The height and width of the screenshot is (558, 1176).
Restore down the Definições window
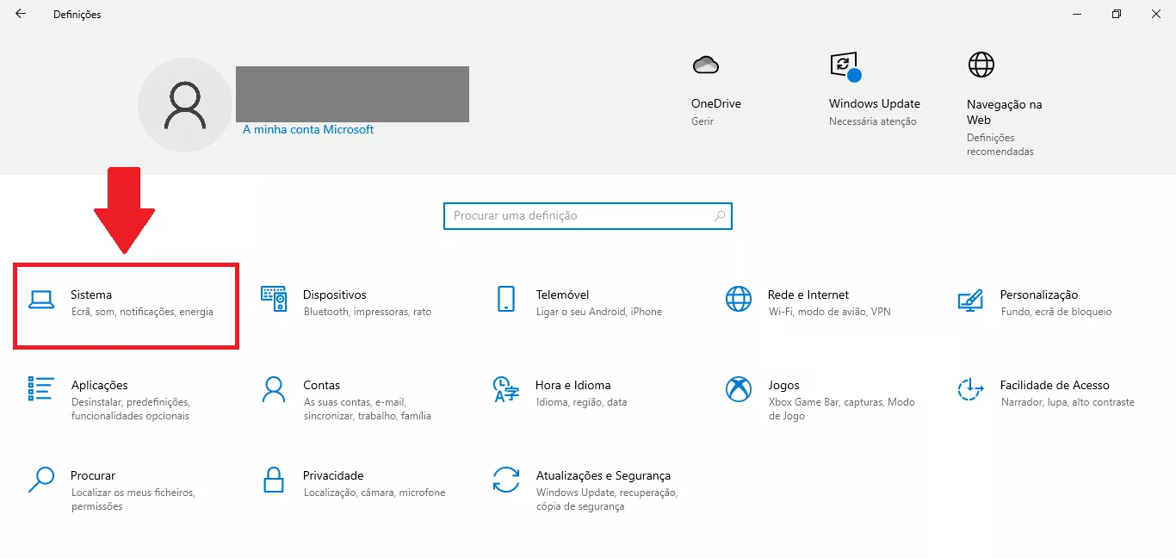[1117, 14]
